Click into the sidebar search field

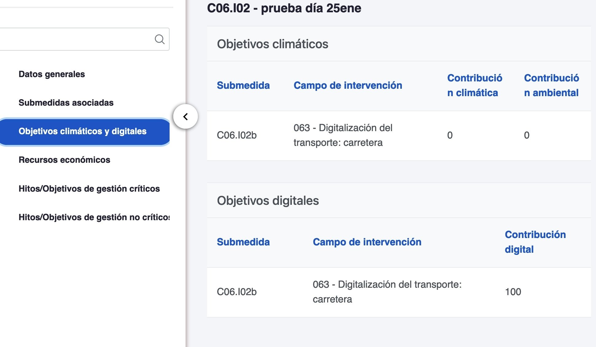coord(77,39)
